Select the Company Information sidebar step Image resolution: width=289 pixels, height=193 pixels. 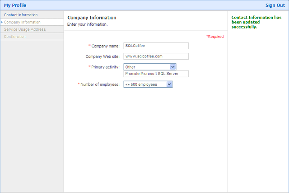point(22,22)
